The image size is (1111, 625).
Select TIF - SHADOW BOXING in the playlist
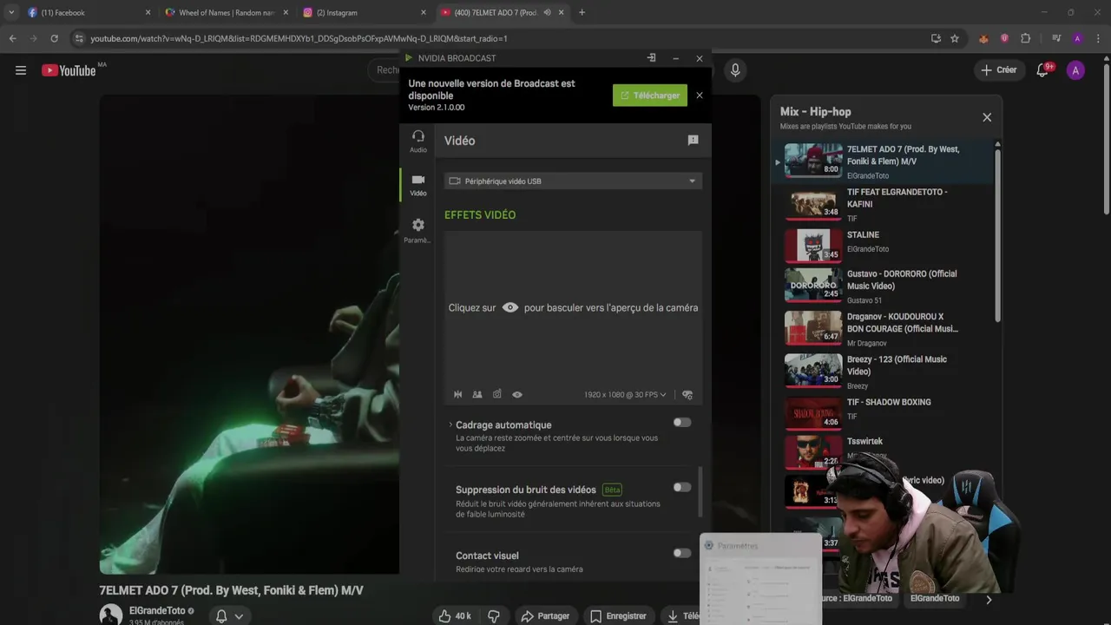point(884,413)
